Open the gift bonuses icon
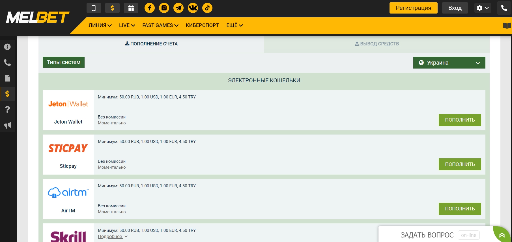512x242 pixels. click(x=131, y=8)
